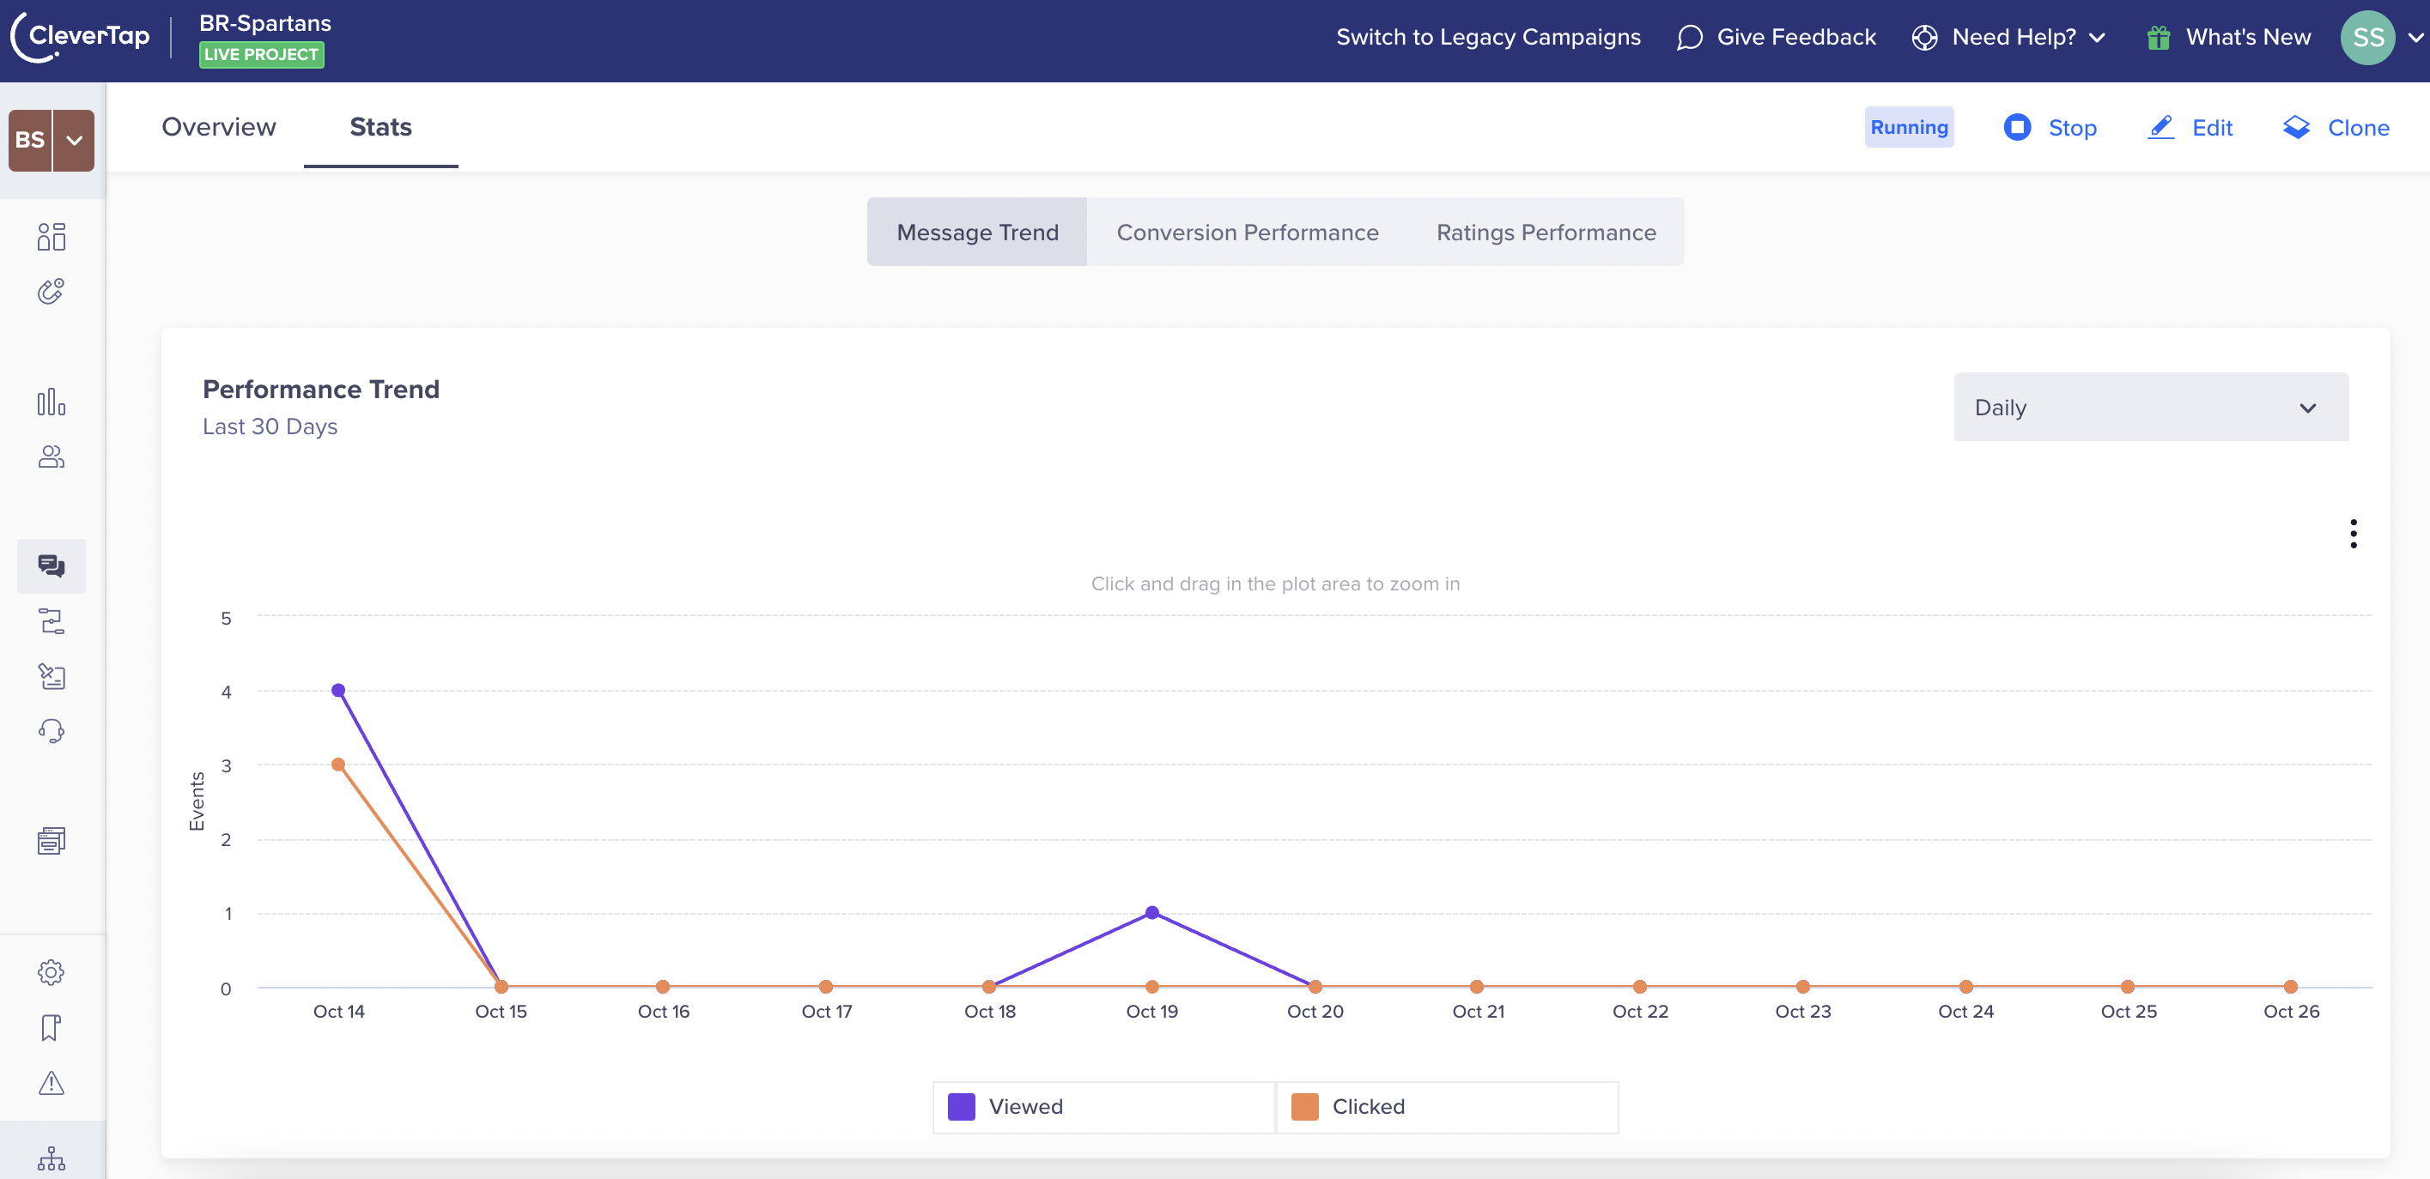Click the Oct 26 data point
Viewport: 2430px width, 1179px height.
(x=2290, y=987)
